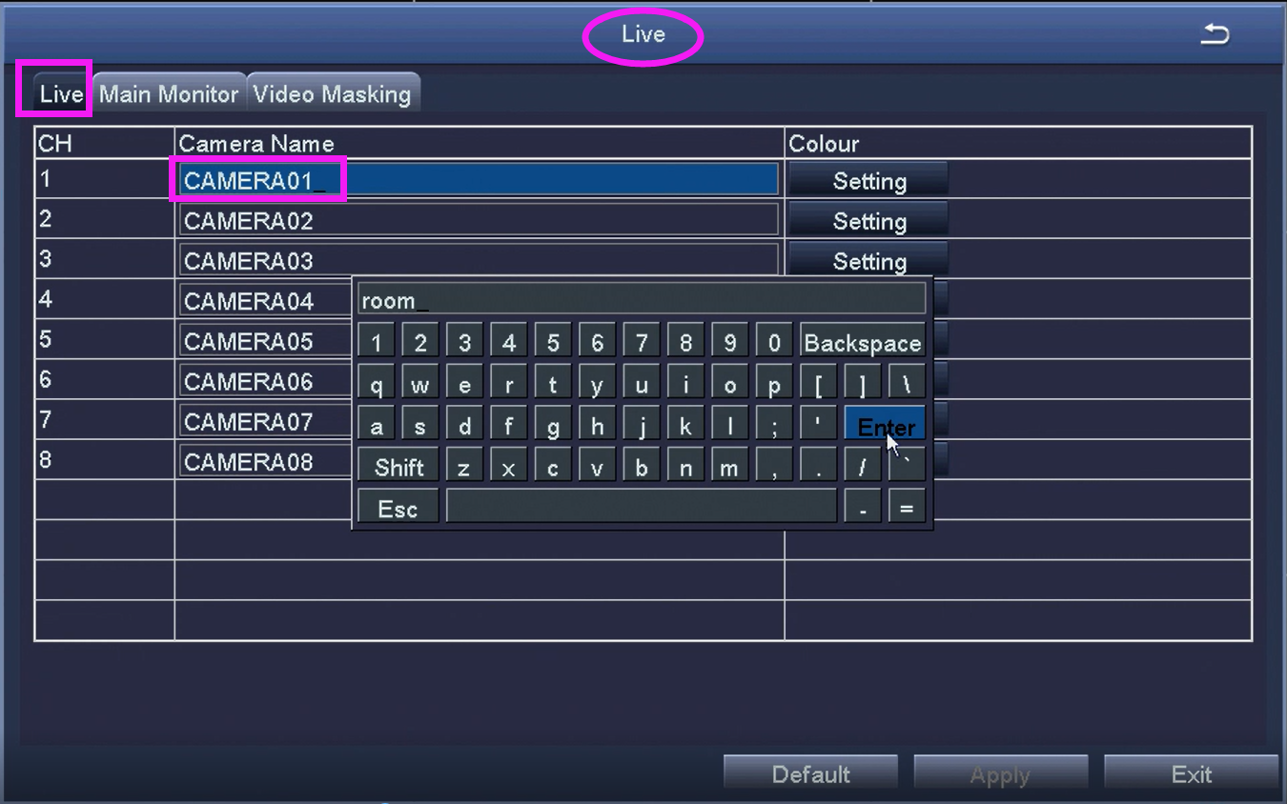The height and width of the screenshot is (804, 1287).
Task: Open colour Setting for channel 2
Action: 868,221
